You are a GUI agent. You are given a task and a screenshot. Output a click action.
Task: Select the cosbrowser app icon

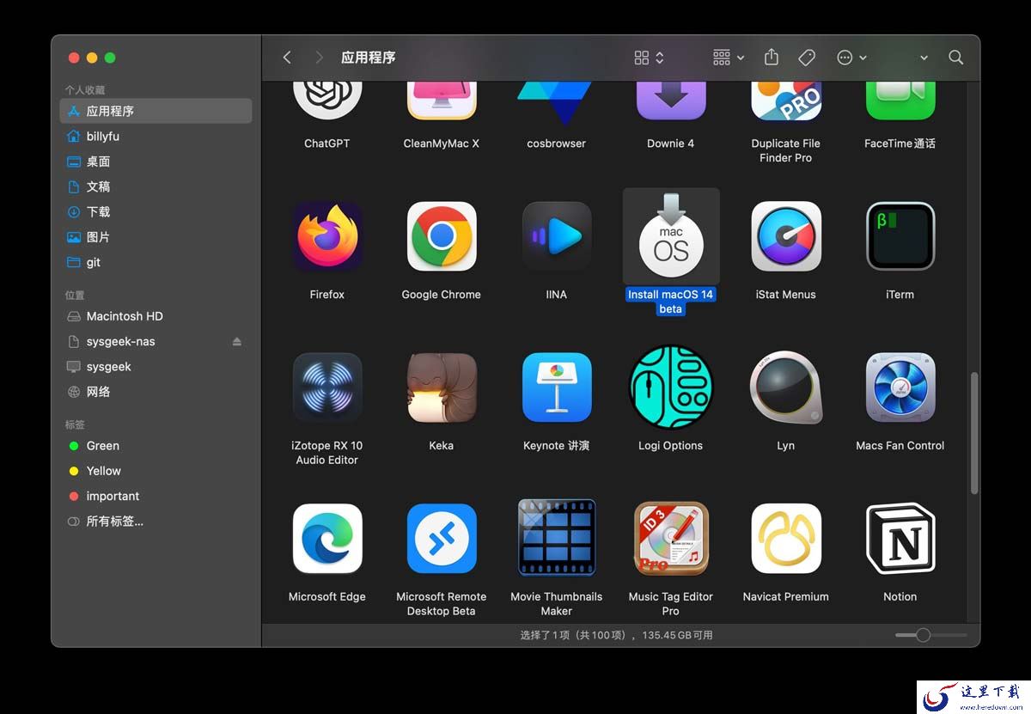point(556,103)
